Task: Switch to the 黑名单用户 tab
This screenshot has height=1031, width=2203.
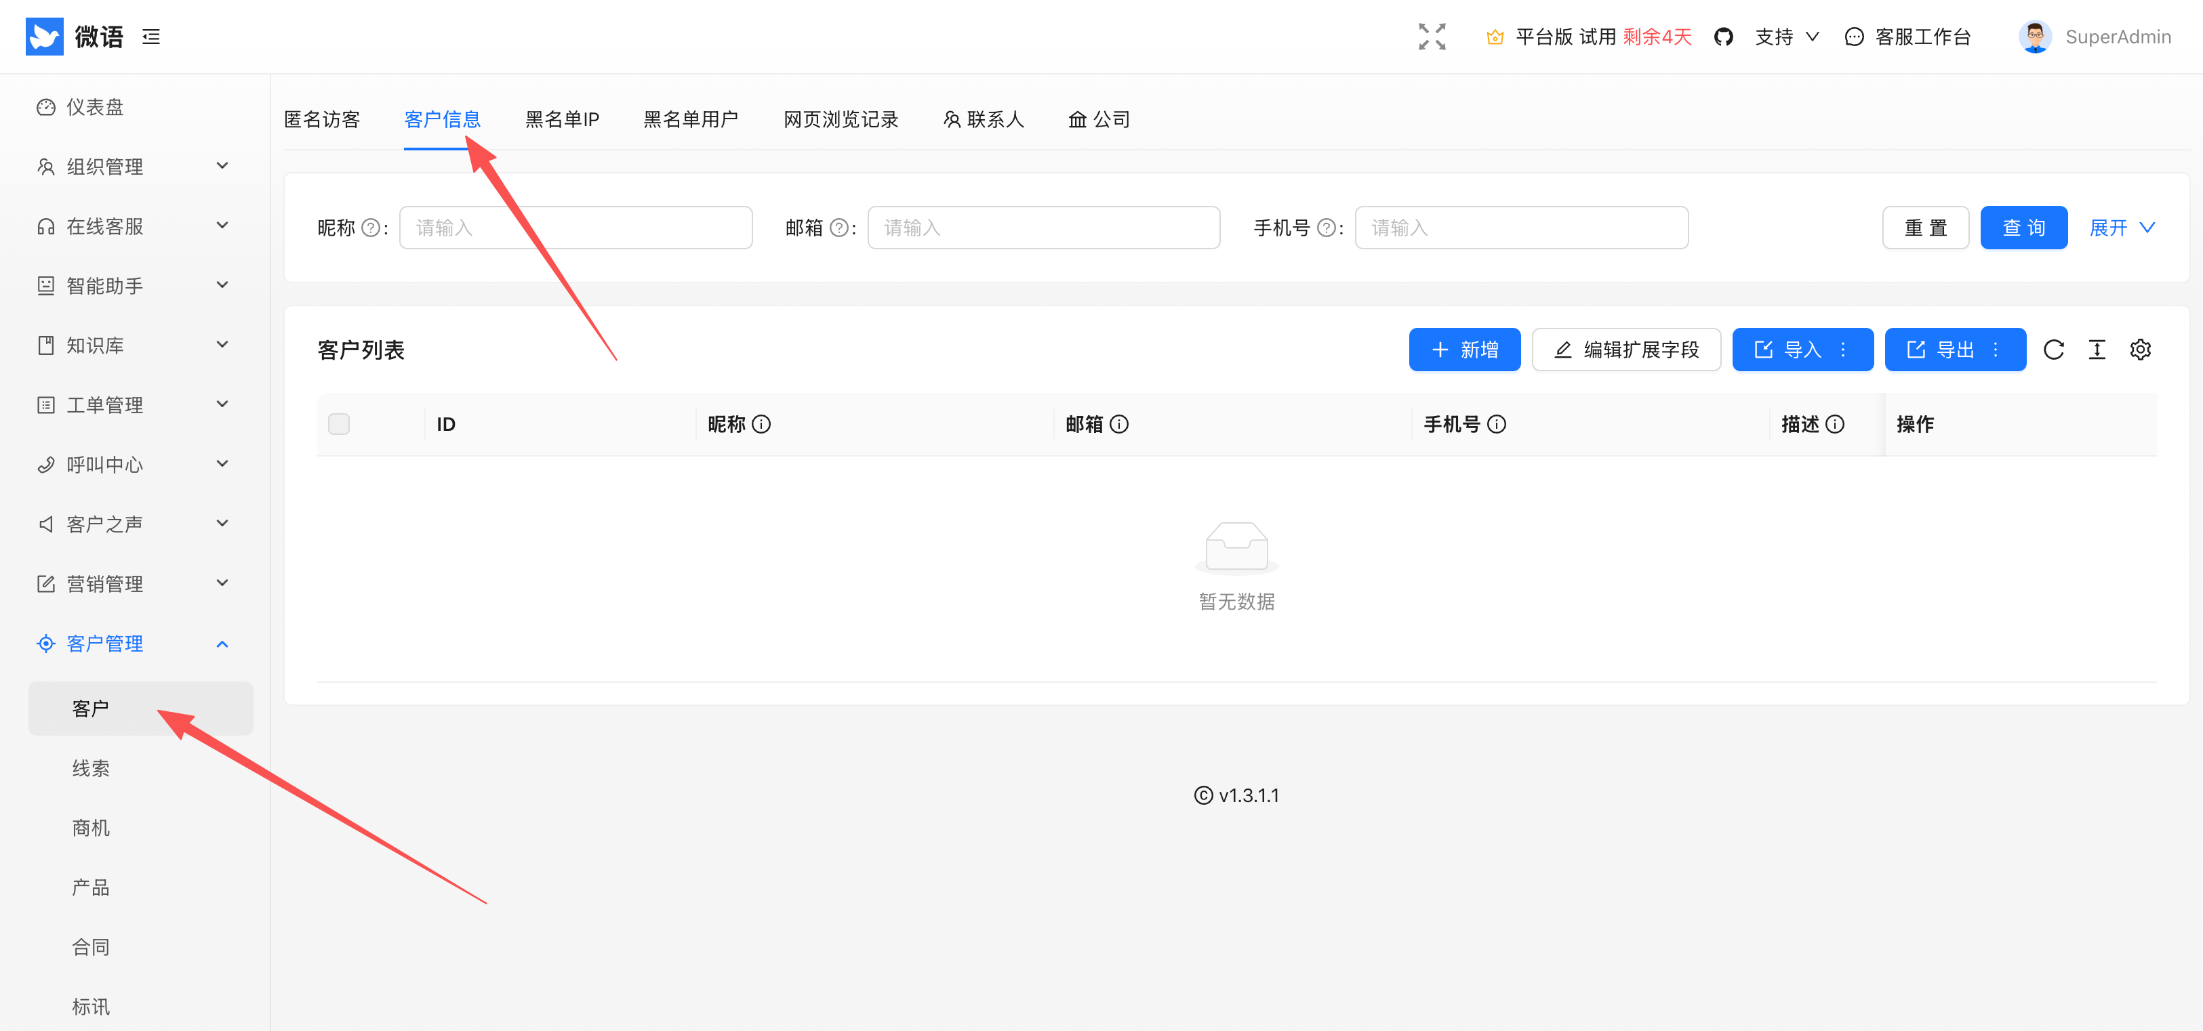Action: (690, 119)
